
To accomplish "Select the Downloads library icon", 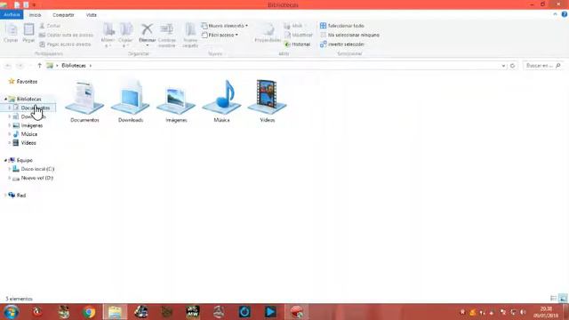I will click(131, 101).
